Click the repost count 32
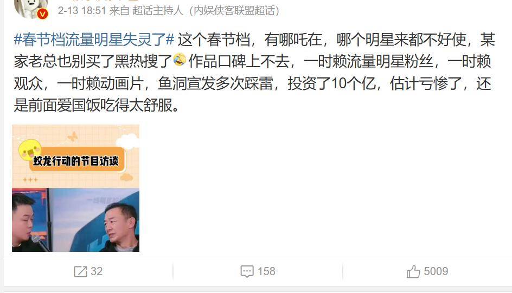The image size is (512, 293). [x=97, y=271]
